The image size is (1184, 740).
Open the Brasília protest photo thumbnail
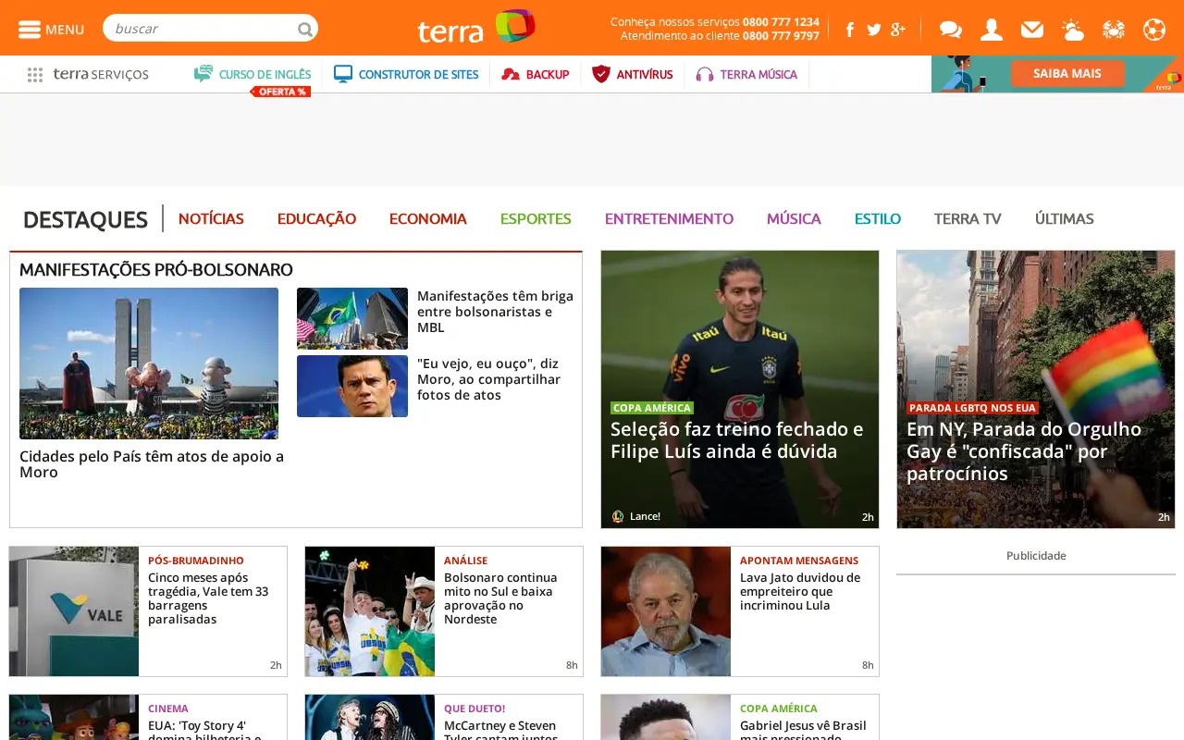click(149, 364)
